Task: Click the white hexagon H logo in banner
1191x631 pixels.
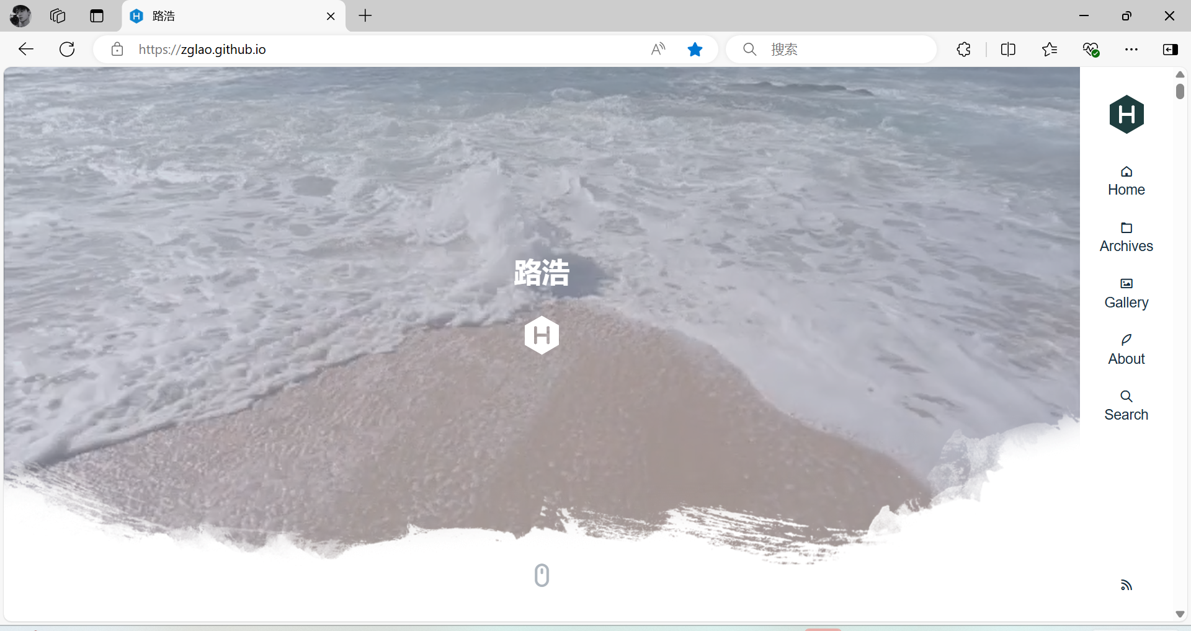Action: (x=542, y=335)
